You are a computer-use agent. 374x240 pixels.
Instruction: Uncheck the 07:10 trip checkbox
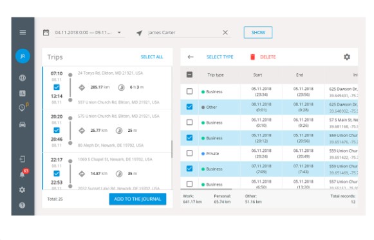pos(57,88)
